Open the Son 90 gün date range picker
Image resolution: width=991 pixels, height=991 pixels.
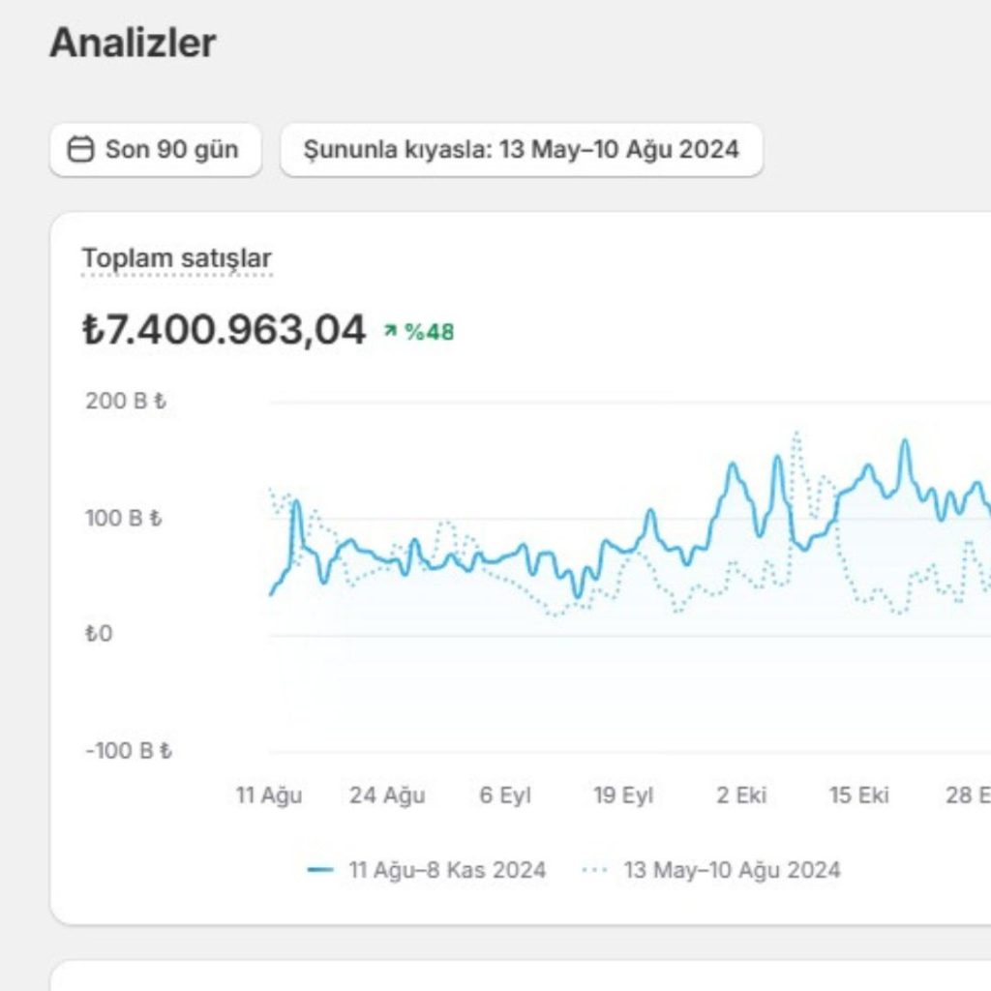point(156,150)
